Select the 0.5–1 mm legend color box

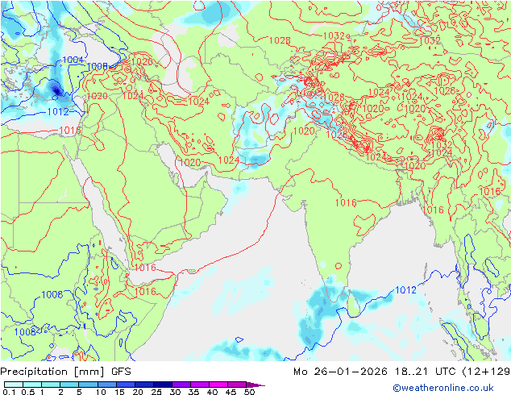(x=32, y=385)
